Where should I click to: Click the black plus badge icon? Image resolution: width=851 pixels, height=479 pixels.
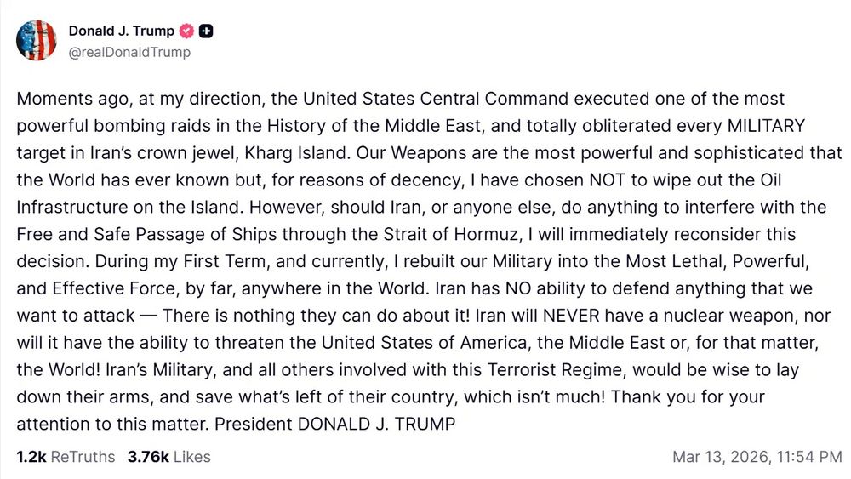click(207, 31)
